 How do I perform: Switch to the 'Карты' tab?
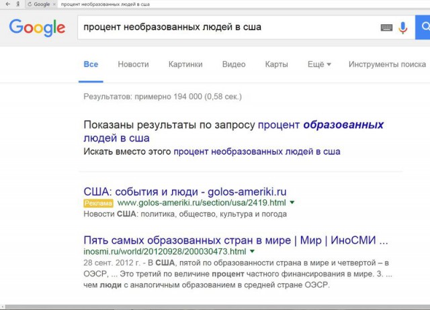pyautogui.click(x=276, y=64)
